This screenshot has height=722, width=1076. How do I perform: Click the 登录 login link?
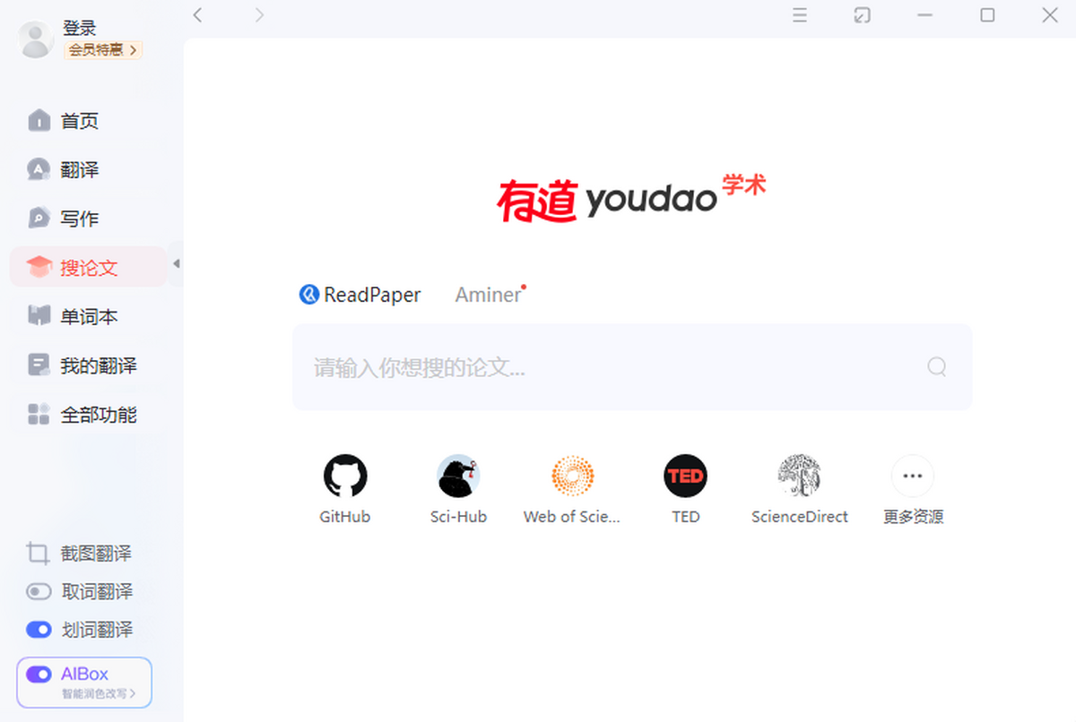pyautogui.click(x=79, y=28)
